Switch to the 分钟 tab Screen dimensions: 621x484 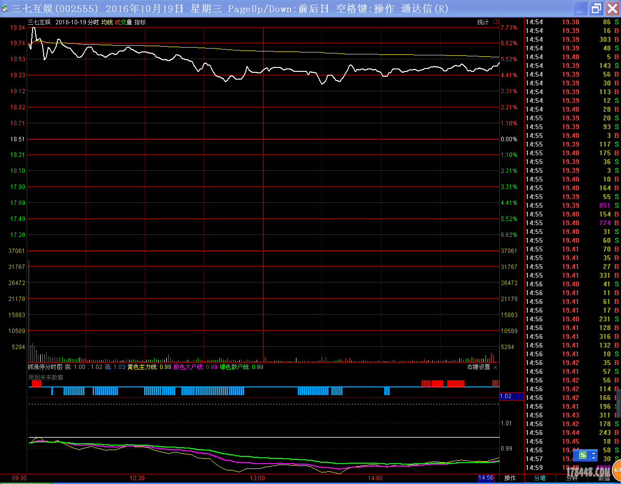coord(572,478)
